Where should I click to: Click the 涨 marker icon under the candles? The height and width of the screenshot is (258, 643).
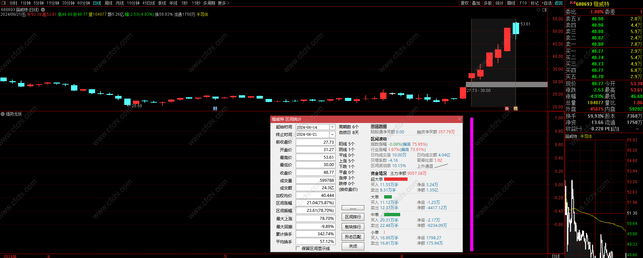tap(507, 109)
